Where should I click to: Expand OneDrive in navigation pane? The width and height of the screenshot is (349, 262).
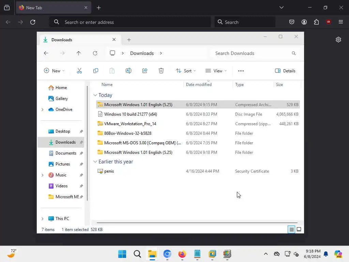click(43, 110)
